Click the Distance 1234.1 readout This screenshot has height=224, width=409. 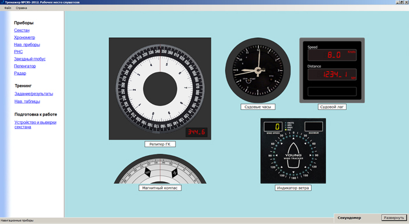pyautogui.click(x=332, y=75)
